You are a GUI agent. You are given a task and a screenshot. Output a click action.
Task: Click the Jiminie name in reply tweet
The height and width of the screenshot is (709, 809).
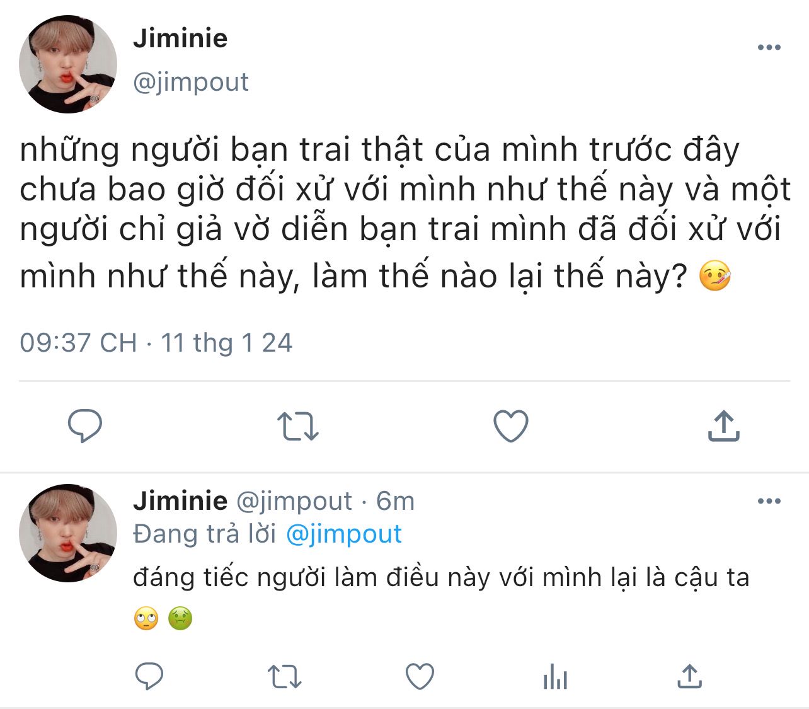click(180, 501)
